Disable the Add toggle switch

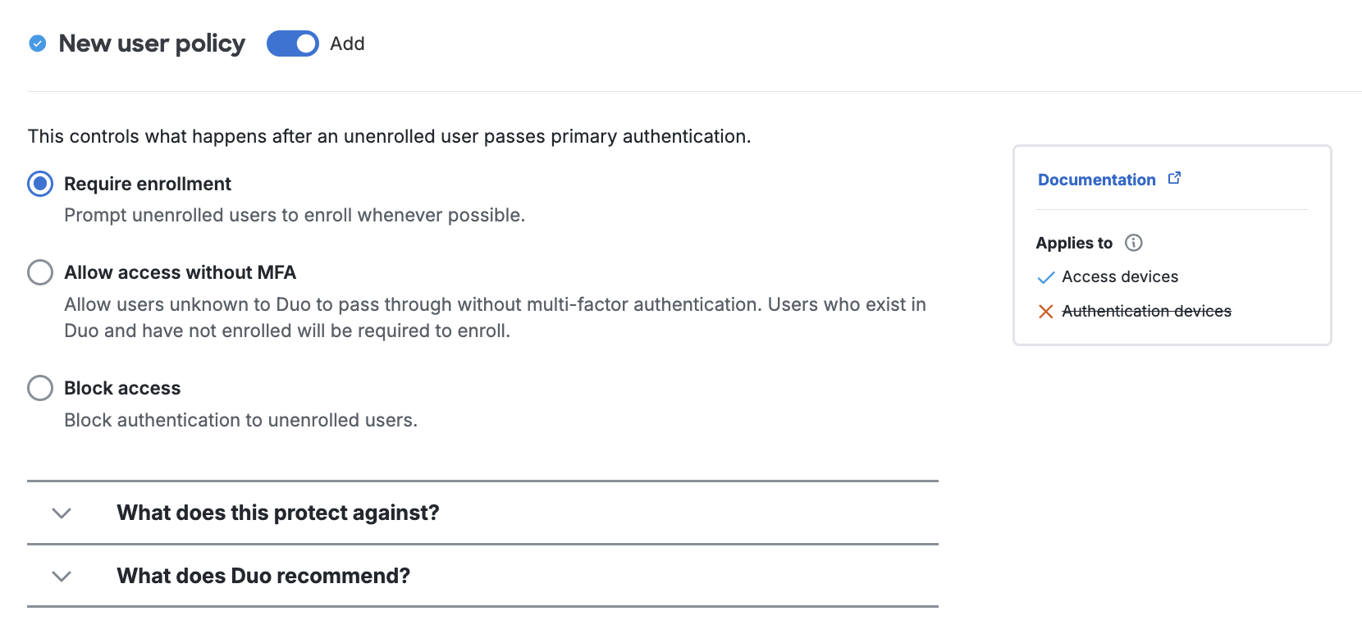[x=292, y=43]
